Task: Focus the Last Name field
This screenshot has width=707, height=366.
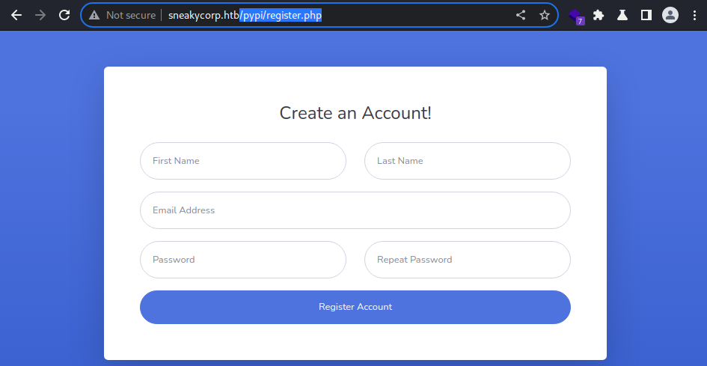Action: pyautogui.click(x=467, y=161)
